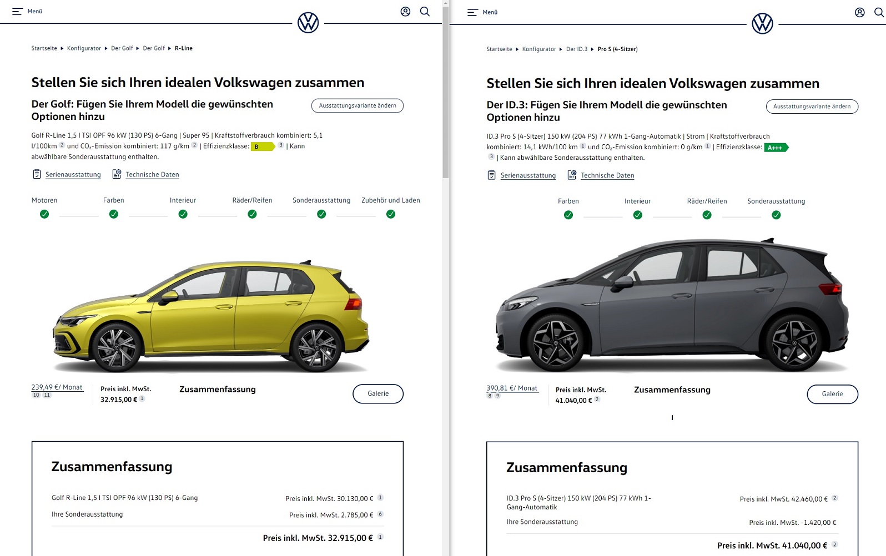This screenshot has height=556, width=886.
Task: Click the Golf window's vertical scrollbar
Action: [445, 92]
